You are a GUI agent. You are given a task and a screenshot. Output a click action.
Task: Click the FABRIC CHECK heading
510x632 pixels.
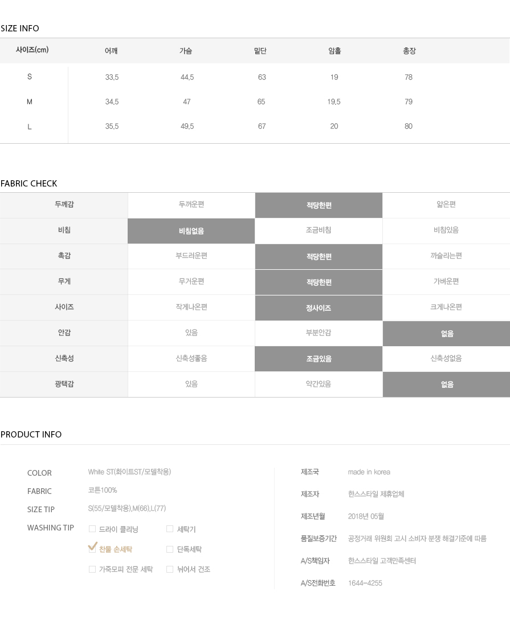(28, 184)
